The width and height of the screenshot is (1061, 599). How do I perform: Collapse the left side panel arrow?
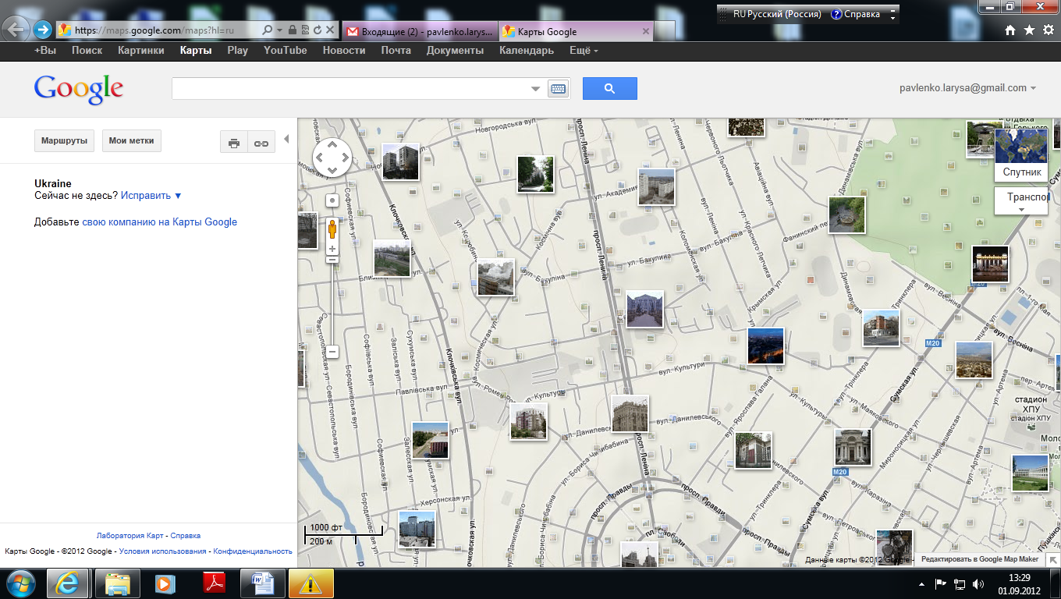(x=286, y=140)
